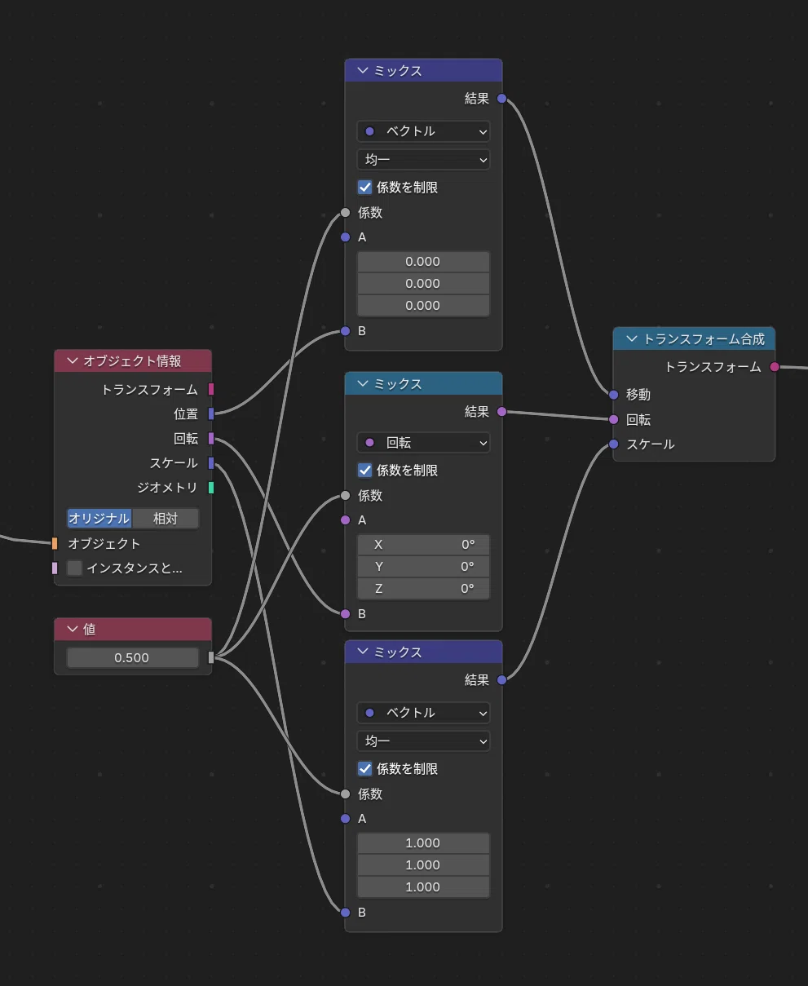Click トランスフォーム output socket on オブジェクト情報 node
This screenshot has width=808, height=986.
click(x=211, y=390)
